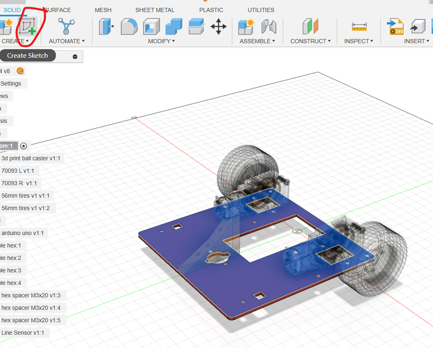This screenshot has width=433, height=348.
Task: Click the Insert SVG icon
Action: (x=395, y=27)
